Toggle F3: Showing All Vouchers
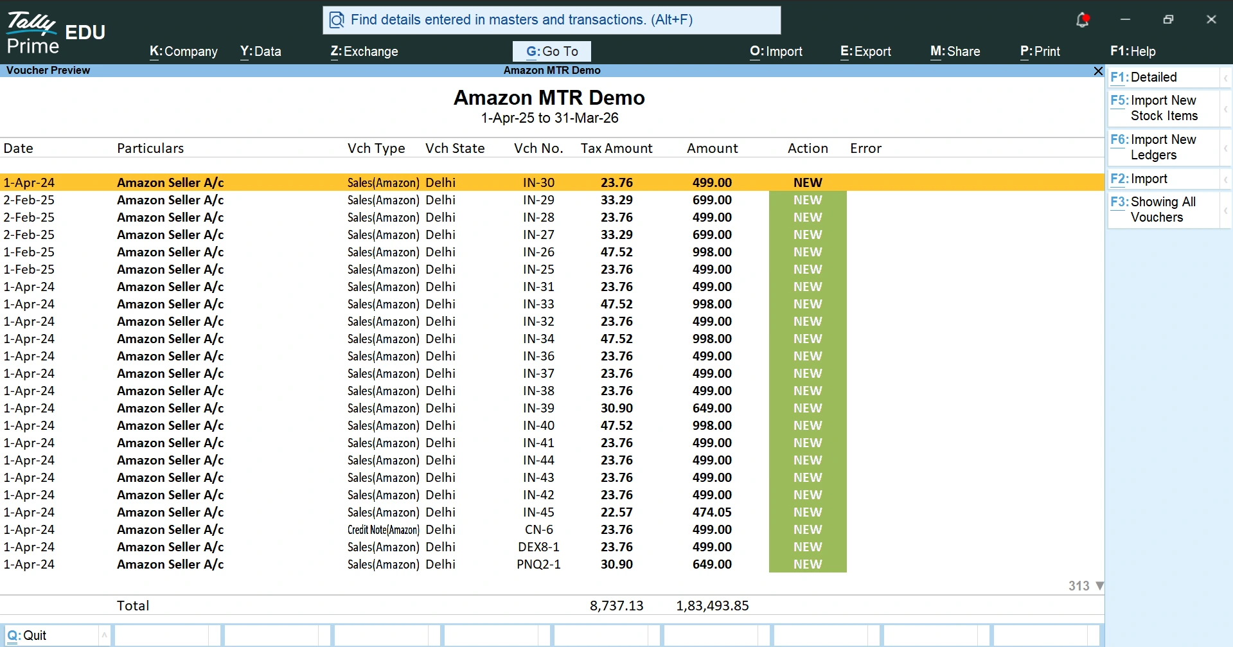 point(1157,209)
